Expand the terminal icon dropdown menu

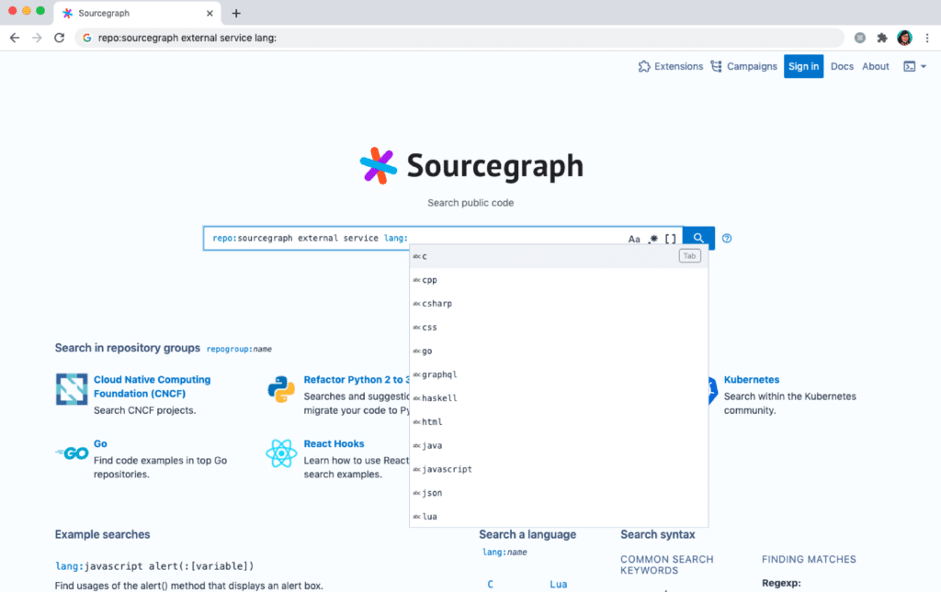click(915, 66)
